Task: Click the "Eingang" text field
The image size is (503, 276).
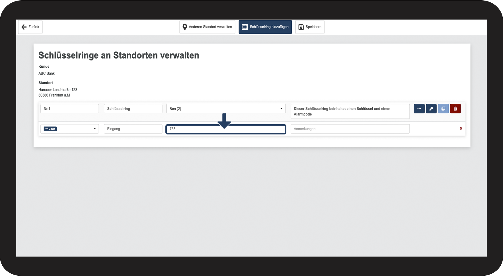Action: [133, 129]
